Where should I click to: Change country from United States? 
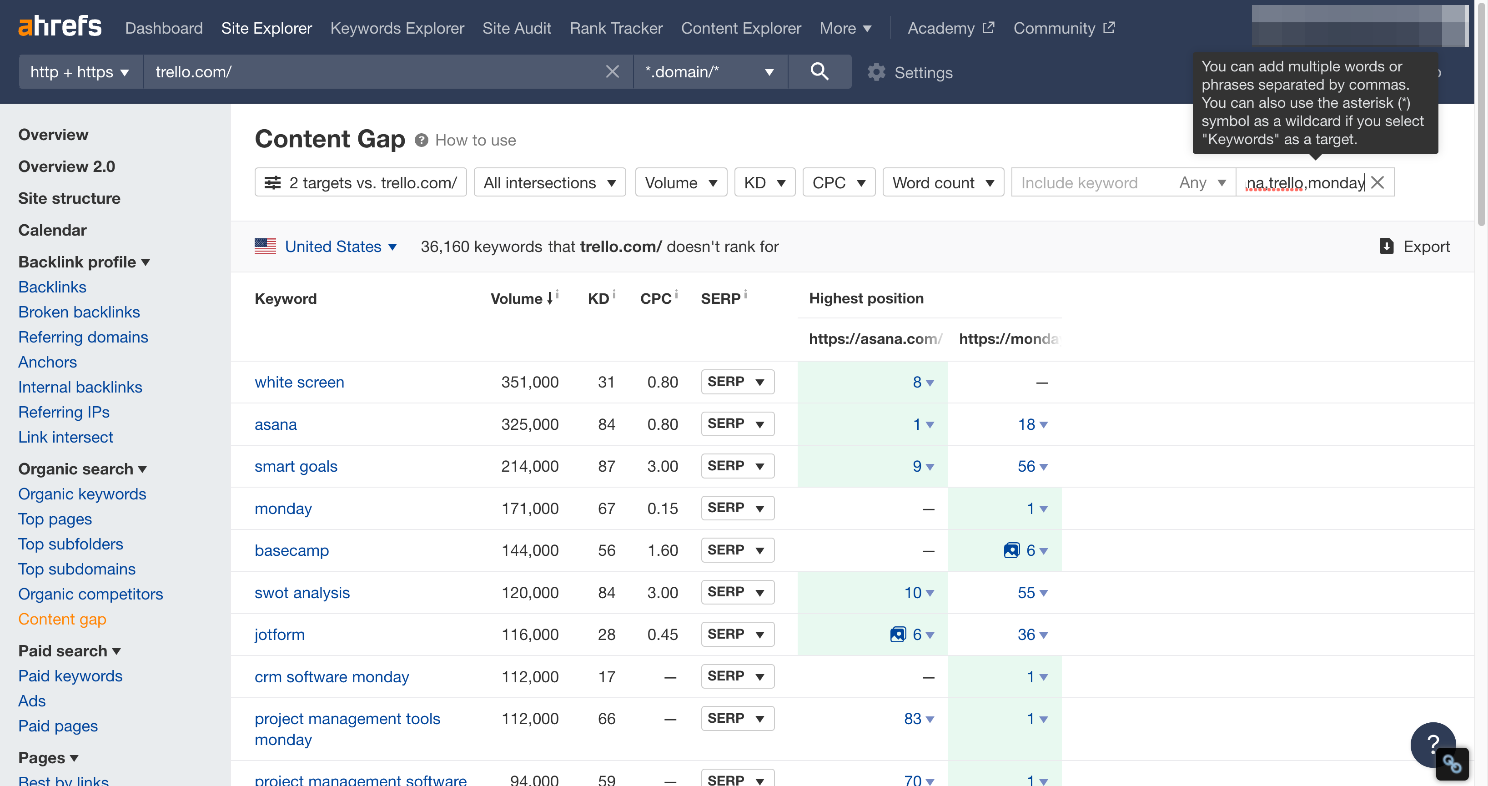pos(340,246)
